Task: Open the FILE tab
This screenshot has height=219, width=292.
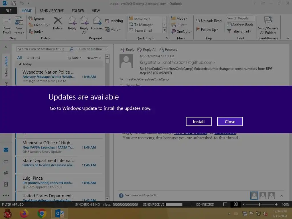Action: pyautogui.click(x=8, y=11)
